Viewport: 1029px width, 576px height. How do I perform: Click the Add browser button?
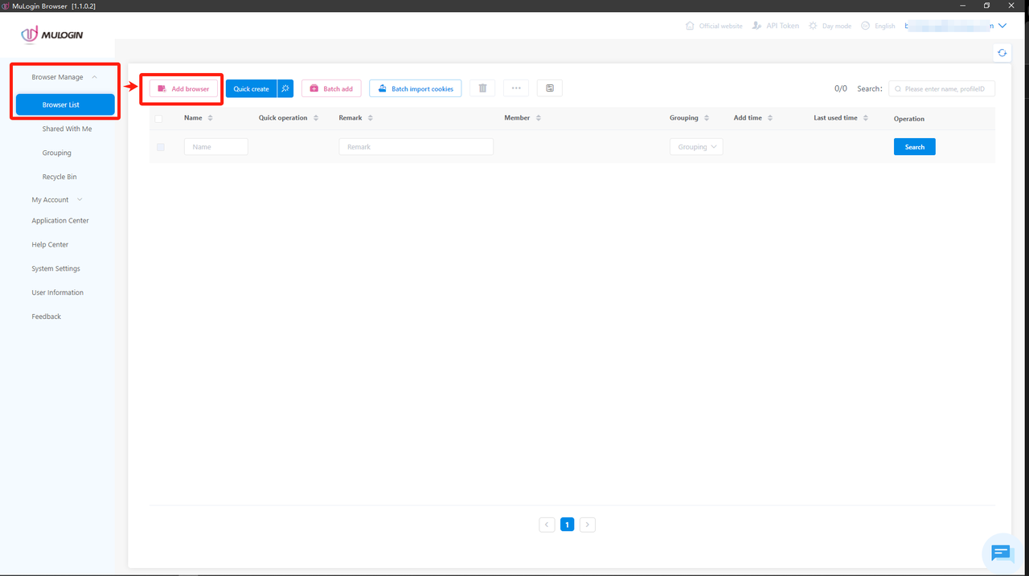coord(183,88)
